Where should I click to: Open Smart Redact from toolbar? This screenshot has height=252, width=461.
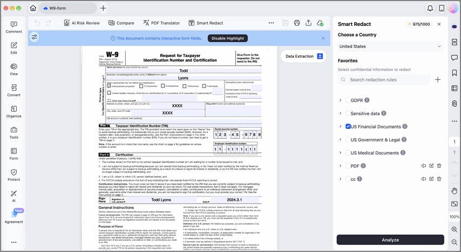point(206,23)
